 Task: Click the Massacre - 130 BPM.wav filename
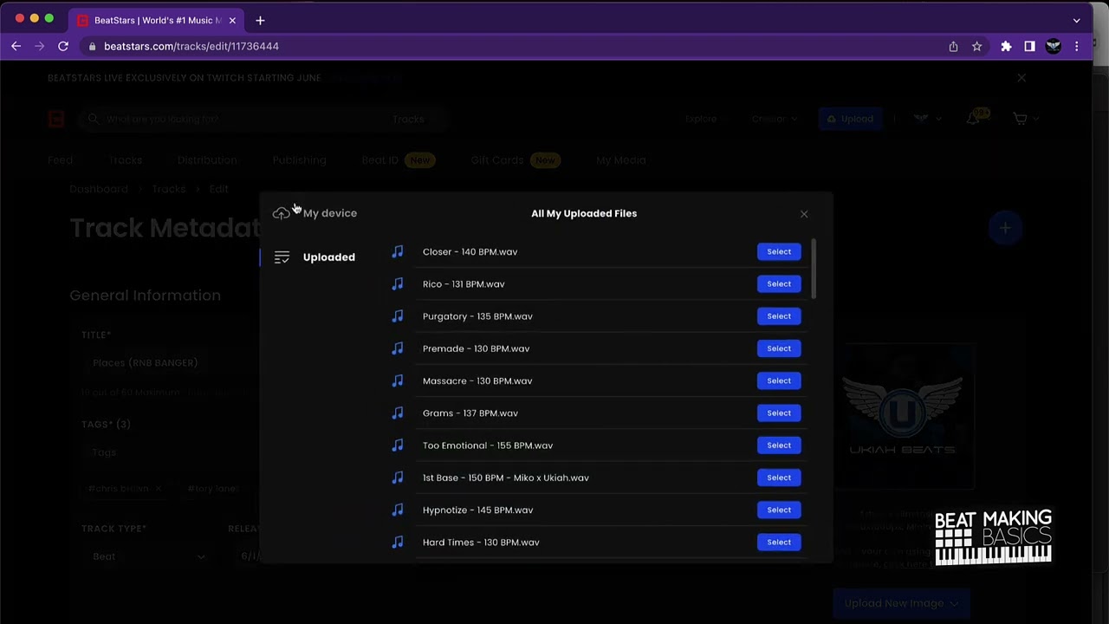click(x=477, y=380)
